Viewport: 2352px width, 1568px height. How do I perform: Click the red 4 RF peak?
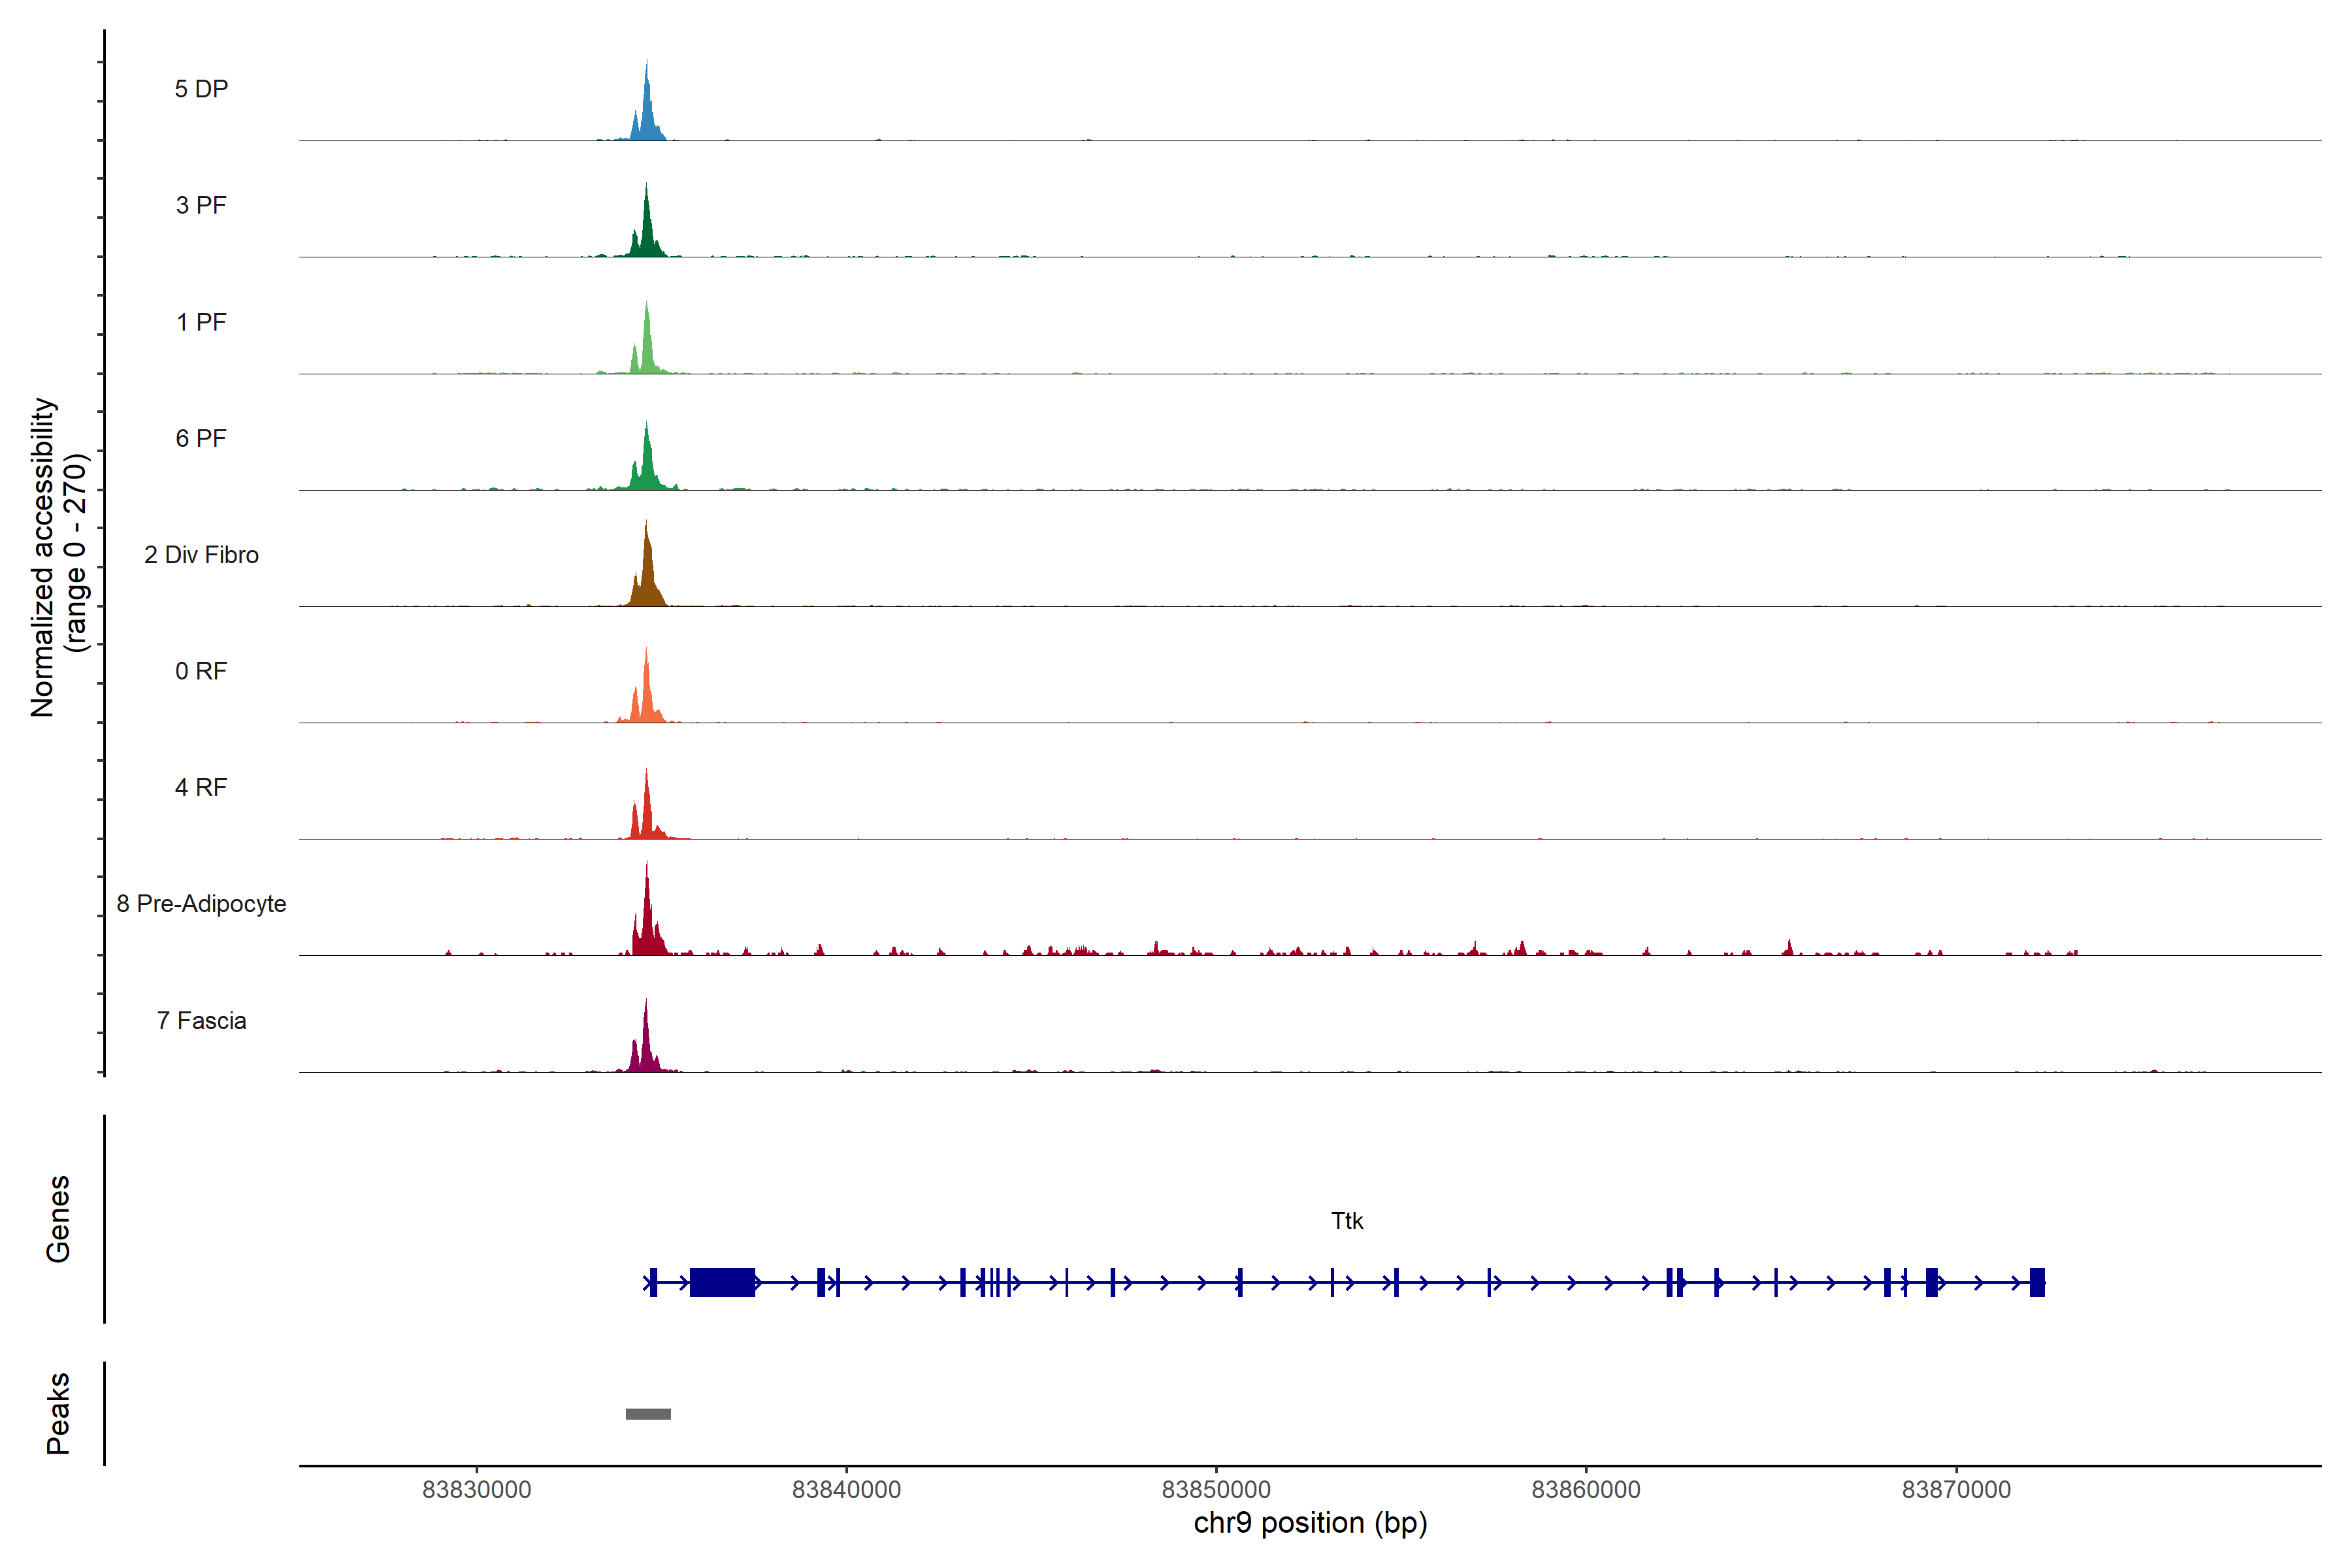[647, 815]
